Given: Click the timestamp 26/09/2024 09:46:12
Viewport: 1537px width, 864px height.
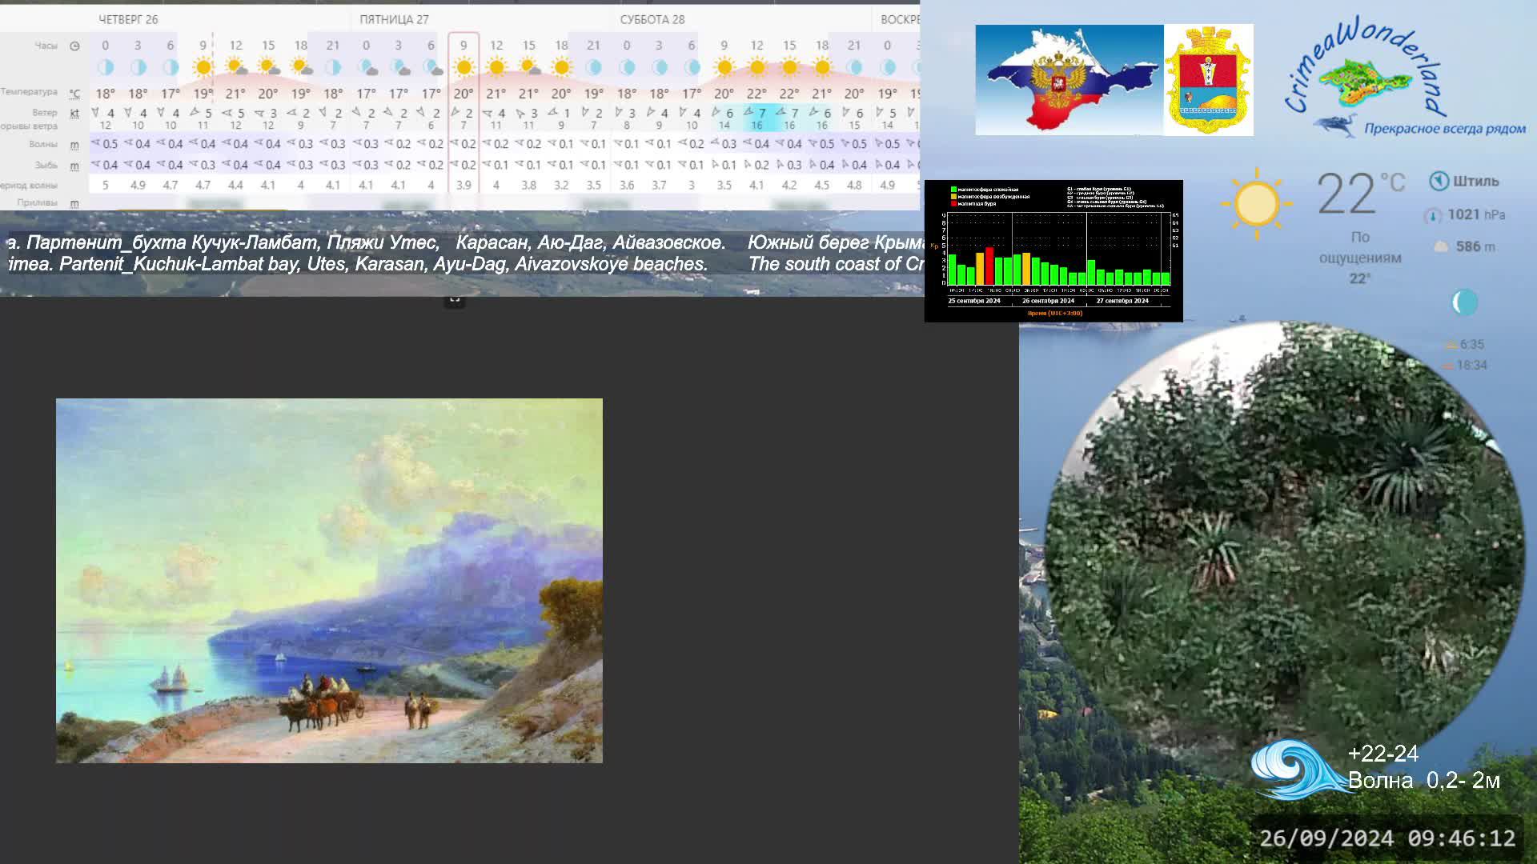Looking at the screenshot, I should [x=1387, y=838].
